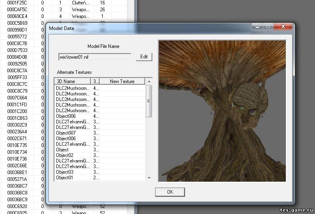
Task: Select the Object01 texture row
Action: [x=100, y=178]
